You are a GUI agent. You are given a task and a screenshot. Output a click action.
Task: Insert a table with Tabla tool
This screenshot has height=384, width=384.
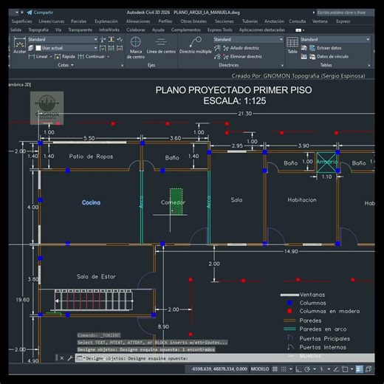tap(292, 45)
